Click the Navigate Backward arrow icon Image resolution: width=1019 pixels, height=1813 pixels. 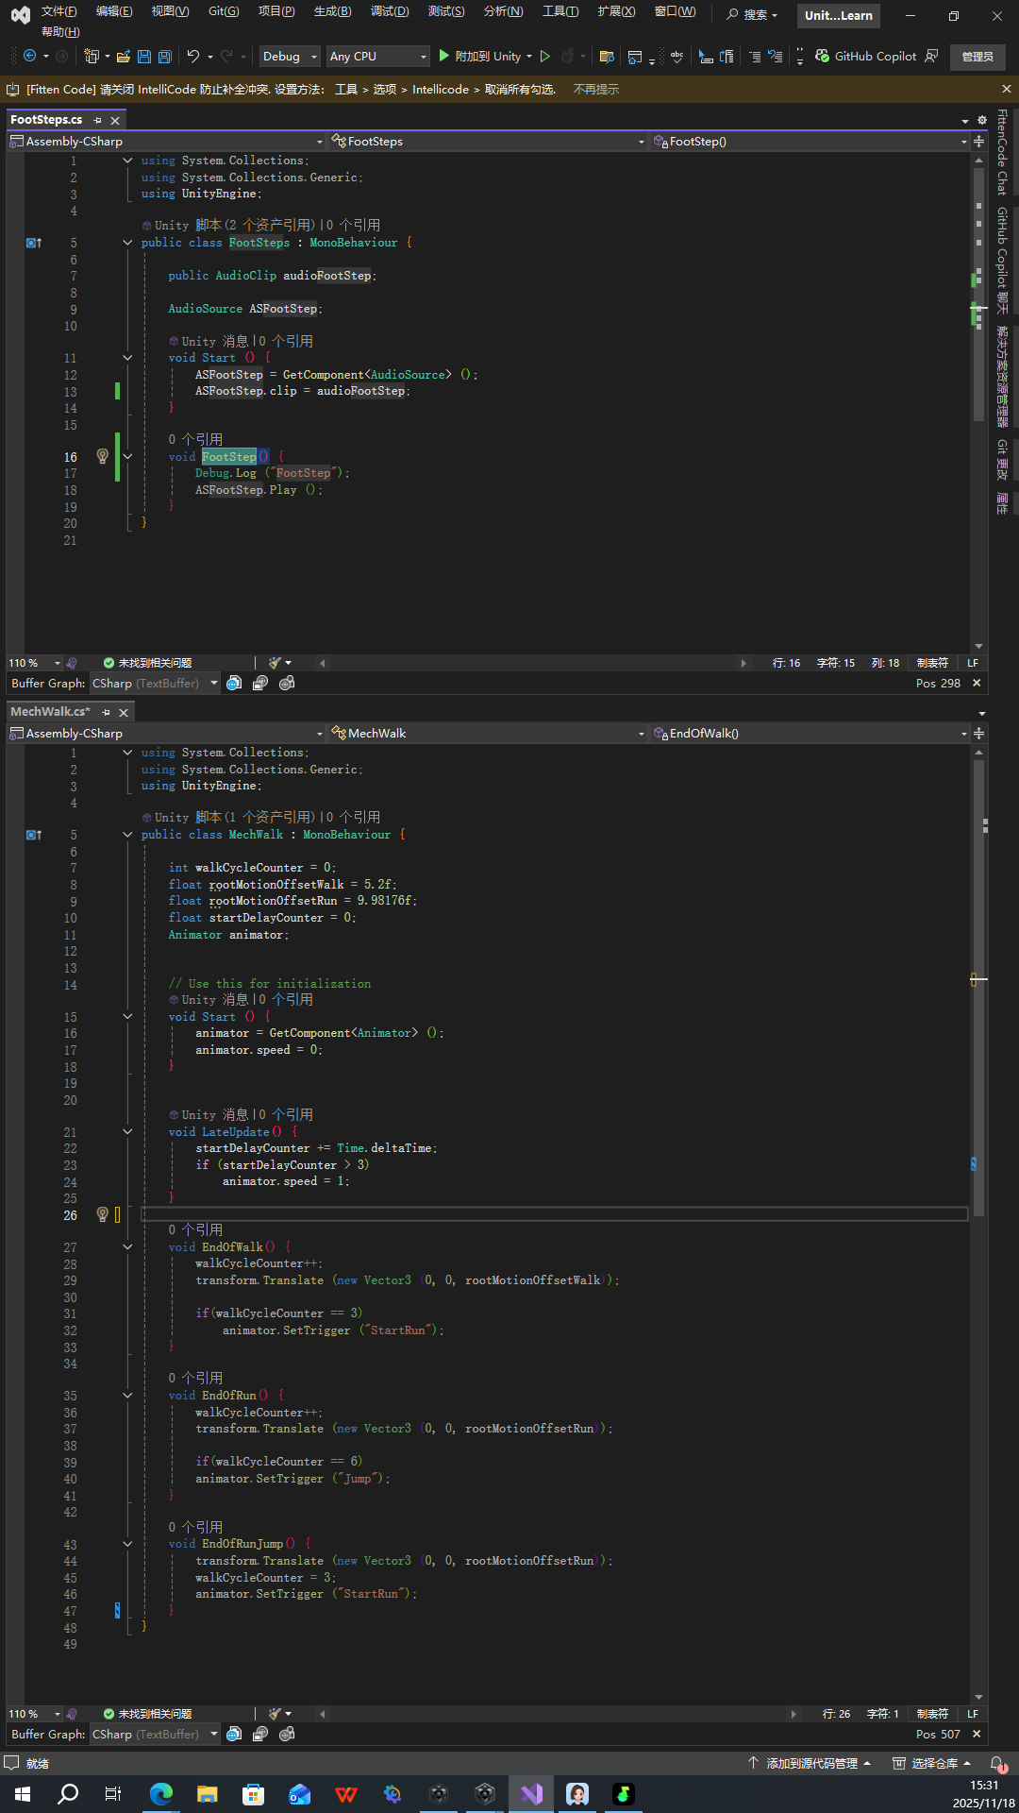[29, 57]
